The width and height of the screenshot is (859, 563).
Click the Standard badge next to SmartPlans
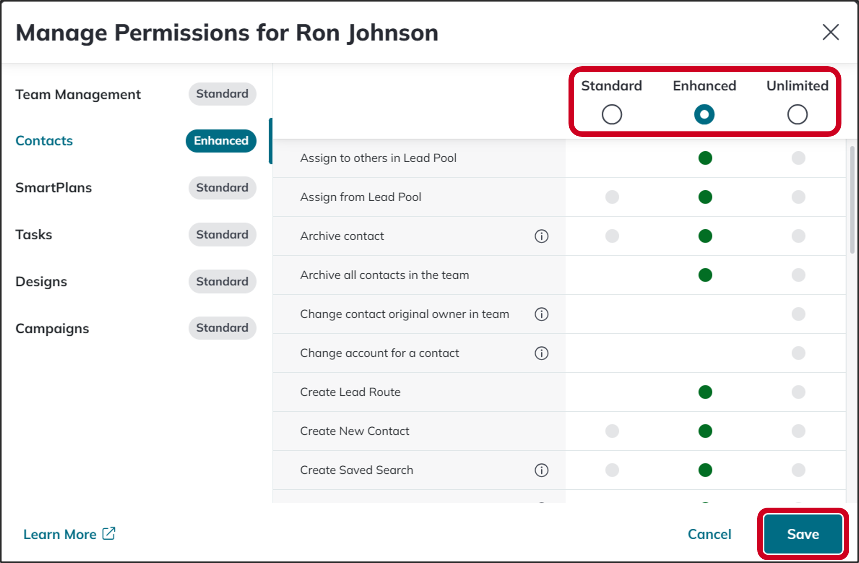[x=222, y=188]
